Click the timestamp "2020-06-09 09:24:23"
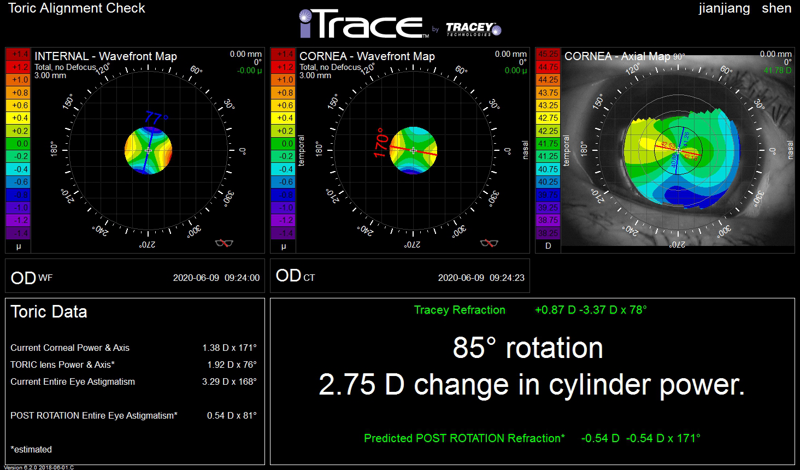The height and width of the screenshot is (470, 800). pyautogui.click(x=481, y=278)
